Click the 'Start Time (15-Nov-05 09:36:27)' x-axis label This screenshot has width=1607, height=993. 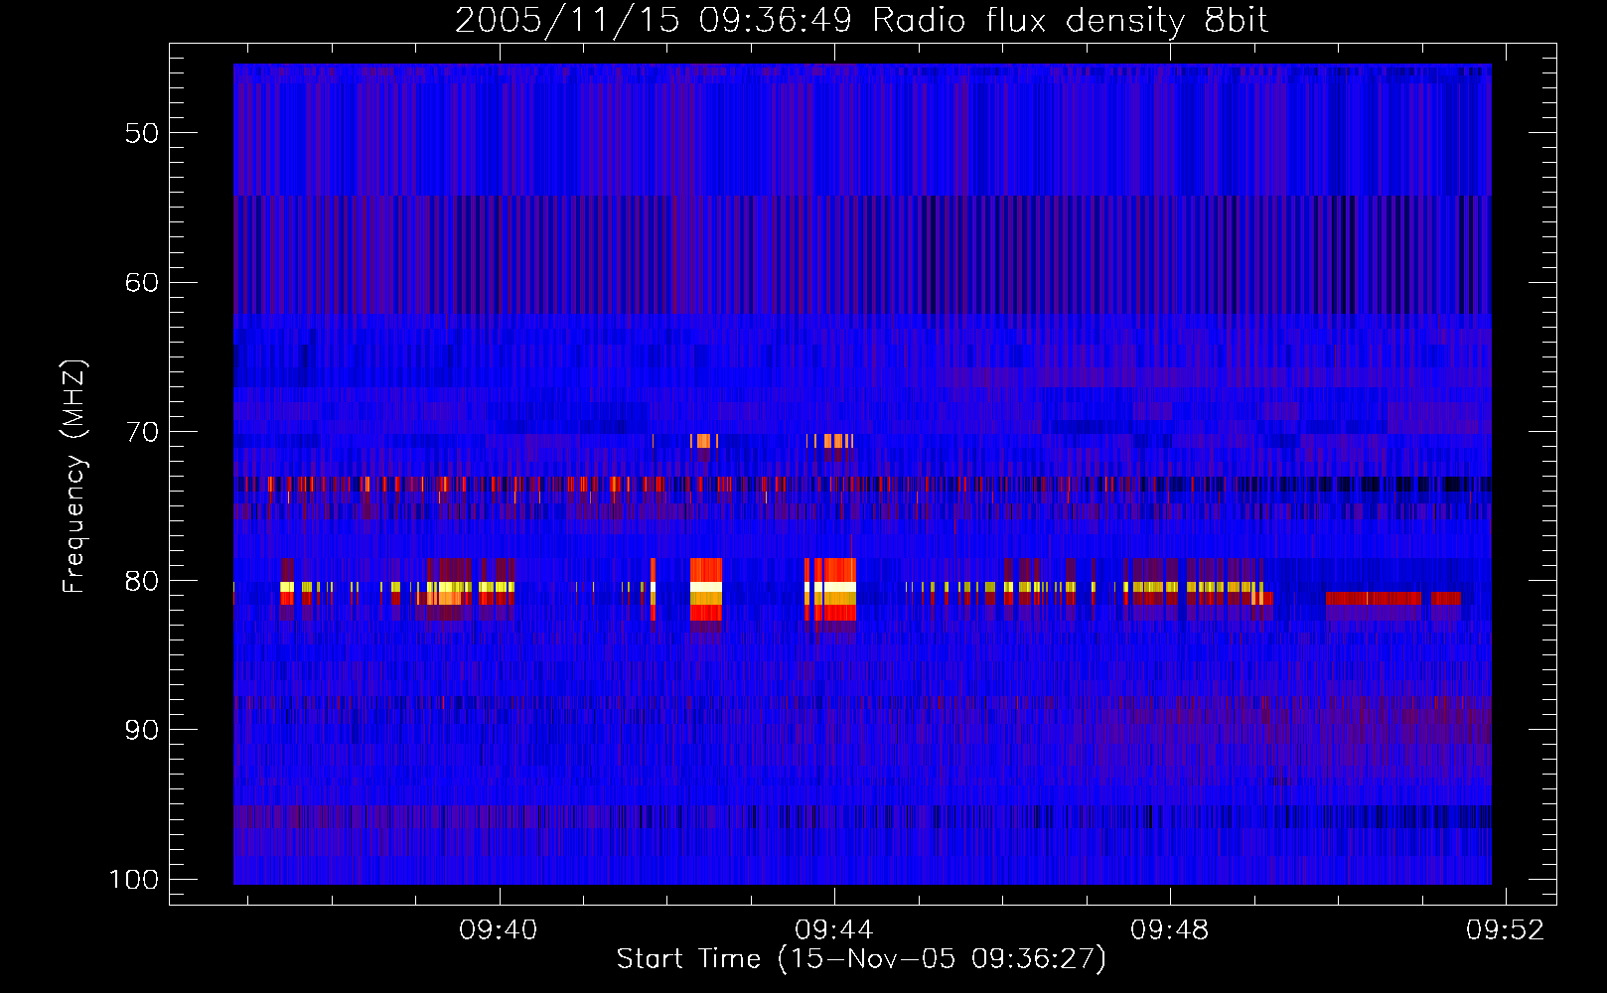[x=861, y=958]
